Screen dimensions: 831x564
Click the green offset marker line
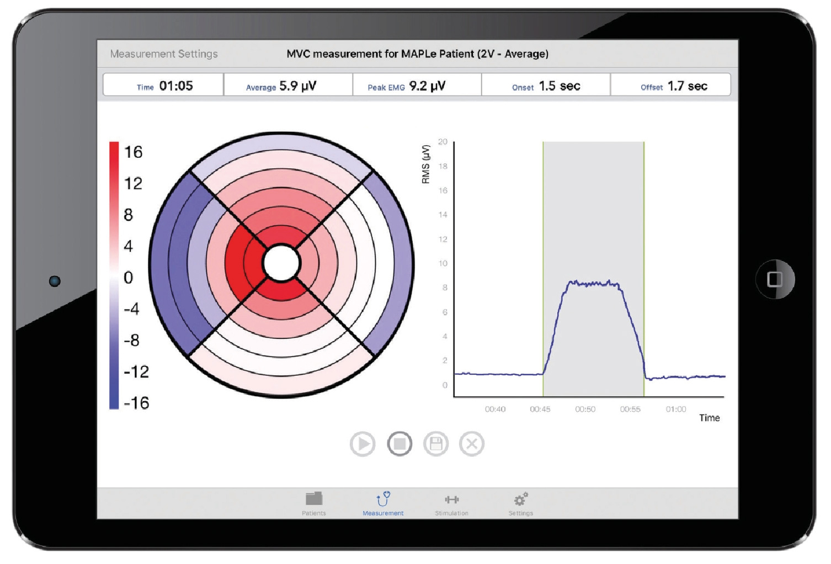(x=644, y=221)
